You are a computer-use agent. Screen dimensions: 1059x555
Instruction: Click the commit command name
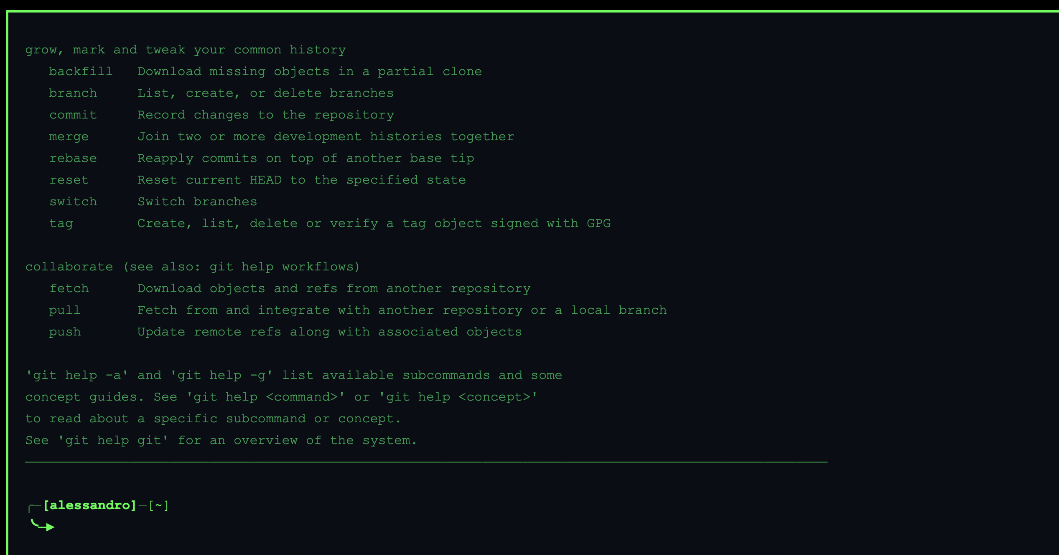(x=73, y=115)
